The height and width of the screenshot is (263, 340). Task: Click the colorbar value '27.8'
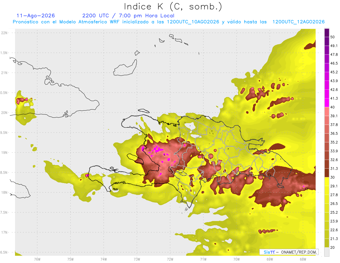tap(334, 195)
